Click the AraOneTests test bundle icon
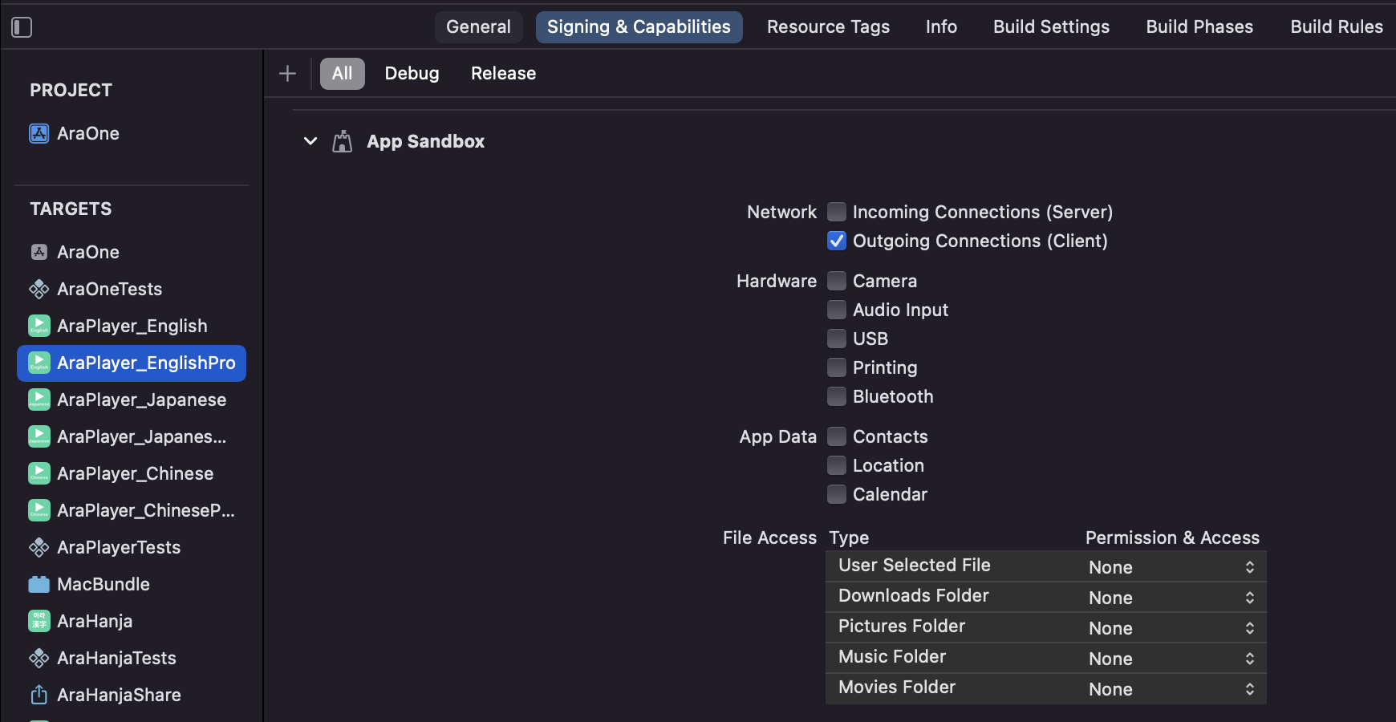1396x722 pixels. (39, 289)
